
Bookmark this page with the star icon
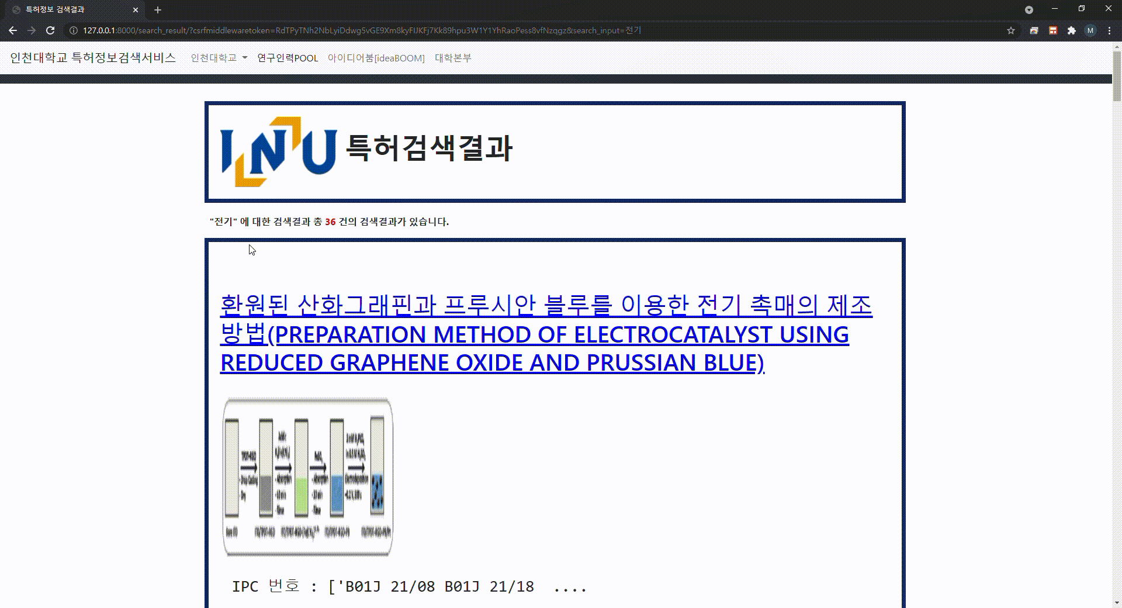click(1011, 30)
